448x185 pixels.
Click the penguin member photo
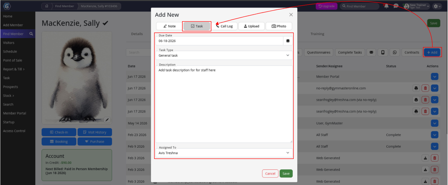coord(77,78)
